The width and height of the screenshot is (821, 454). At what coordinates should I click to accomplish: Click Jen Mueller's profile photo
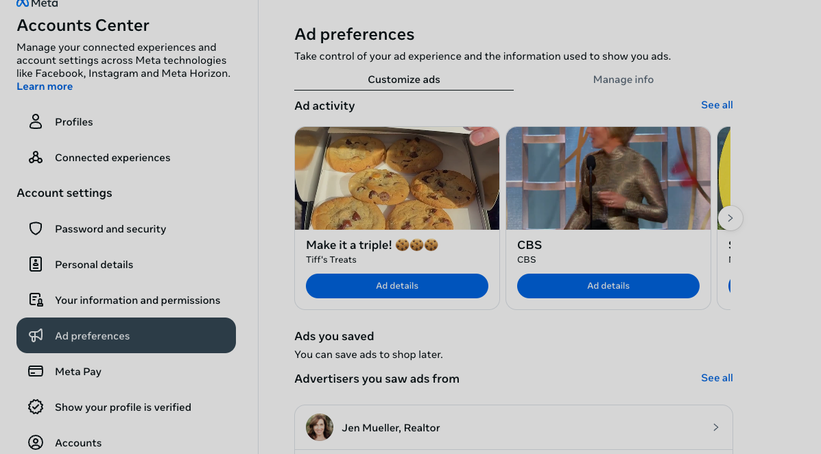coord(319,427)
